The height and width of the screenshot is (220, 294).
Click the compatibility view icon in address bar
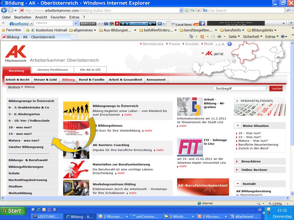(187, 10)
